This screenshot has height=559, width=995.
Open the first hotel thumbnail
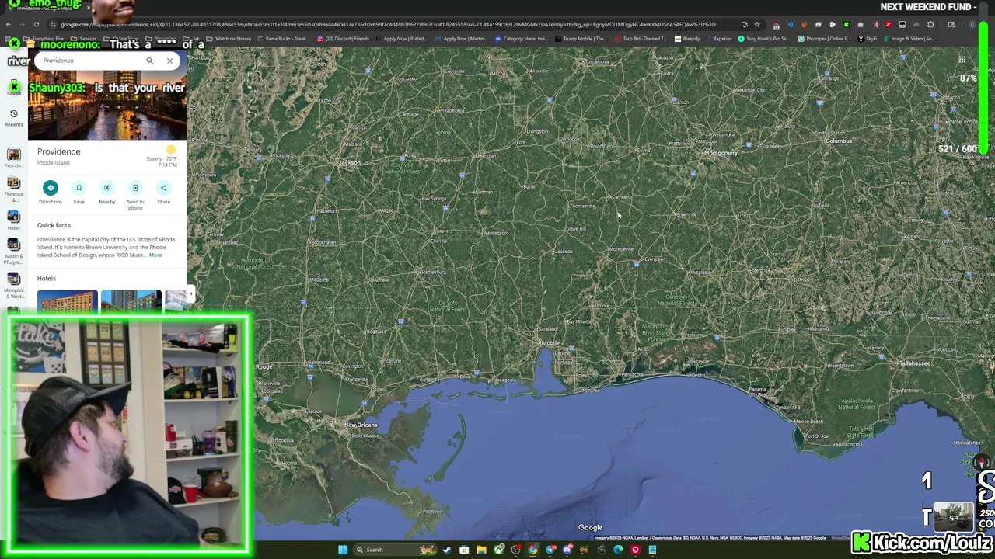[x=68, y=301]
